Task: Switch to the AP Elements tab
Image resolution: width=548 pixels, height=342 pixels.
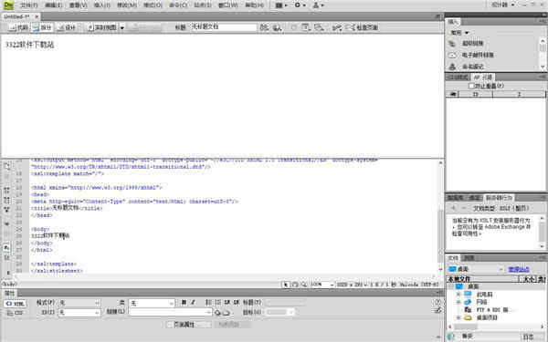Action: point(482,78)
